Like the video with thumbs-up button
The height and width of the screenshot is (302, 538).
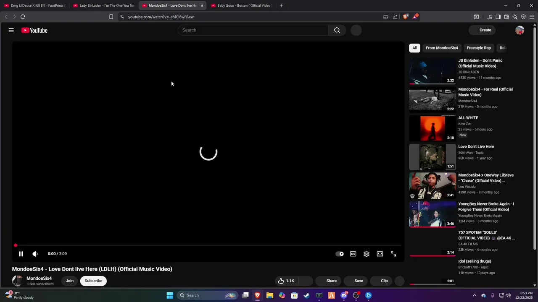point(286,281)
